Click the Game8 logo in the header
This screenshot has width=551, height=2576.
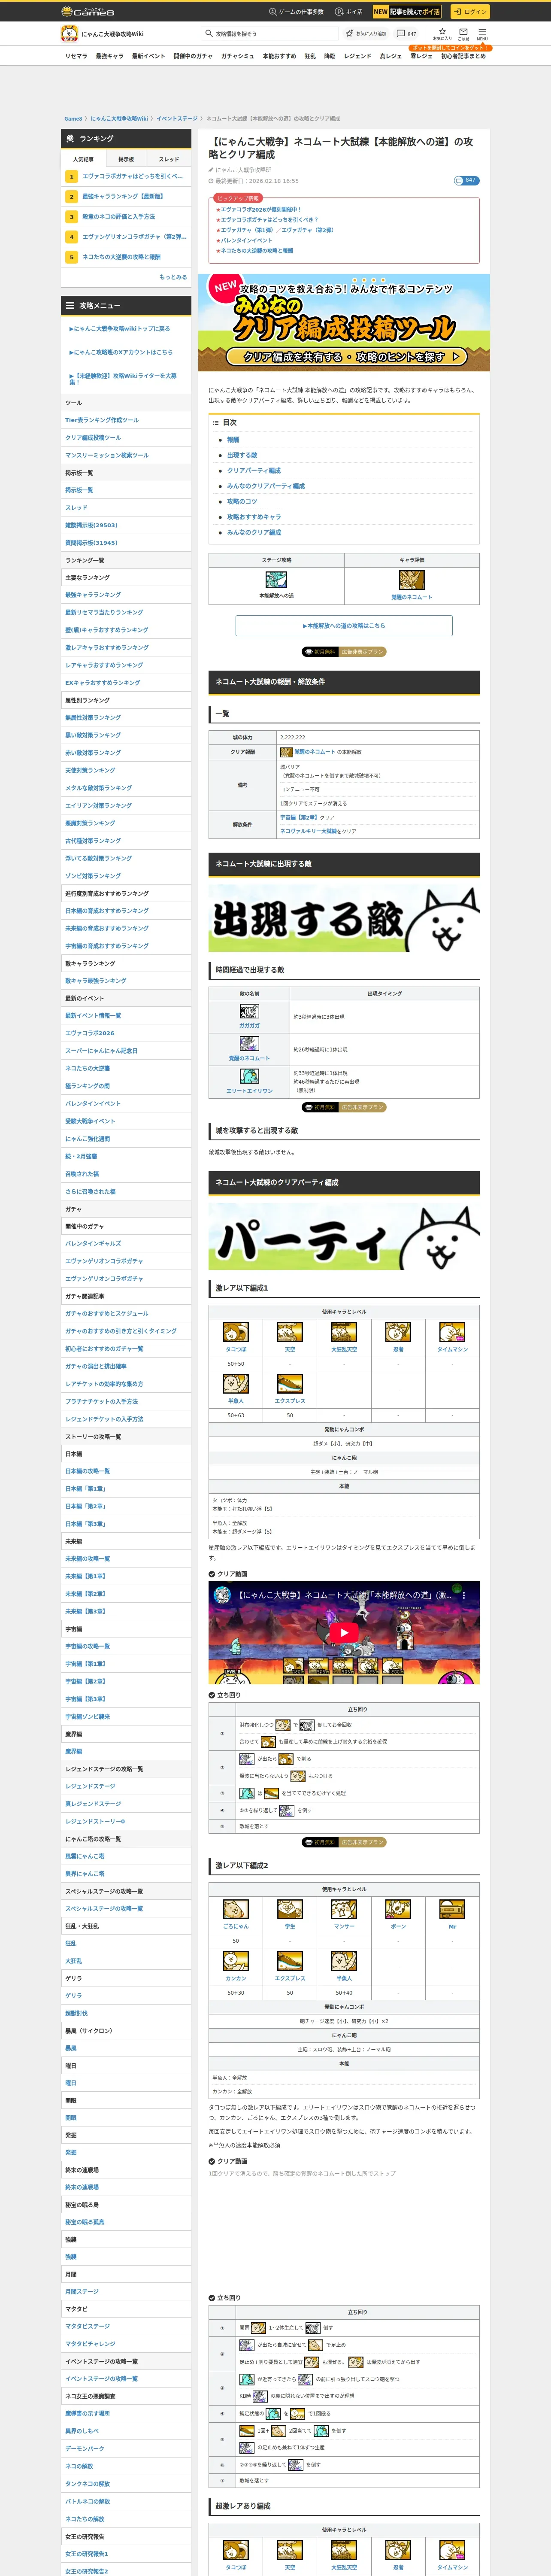(x=88, y=12)
